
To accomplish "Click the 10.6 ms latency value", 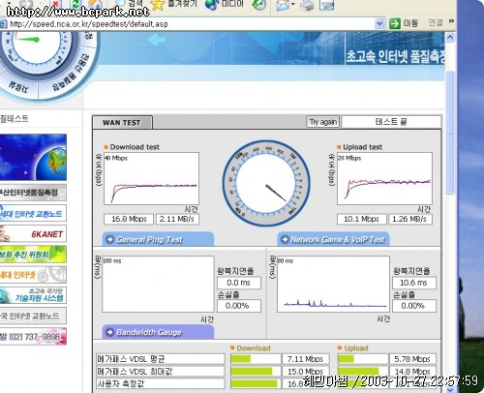I will (413, 283).
